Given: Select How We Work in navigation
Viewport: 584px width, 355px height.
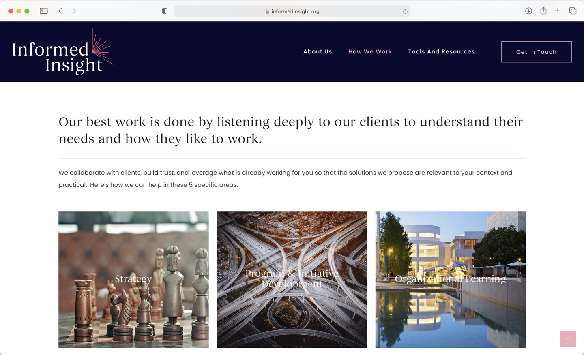Looking at the screenshot, I should (370, 52).
